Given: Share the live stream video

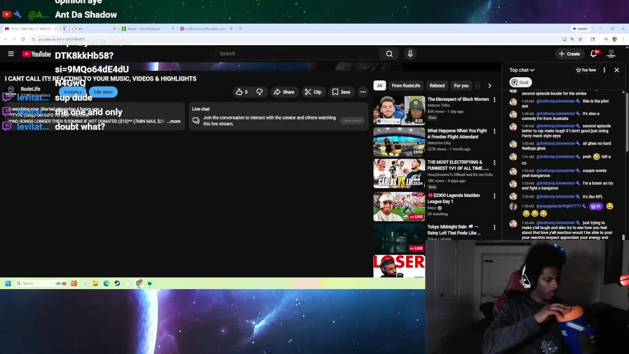Looking at the screenshot, I should (x=284, y=92).
